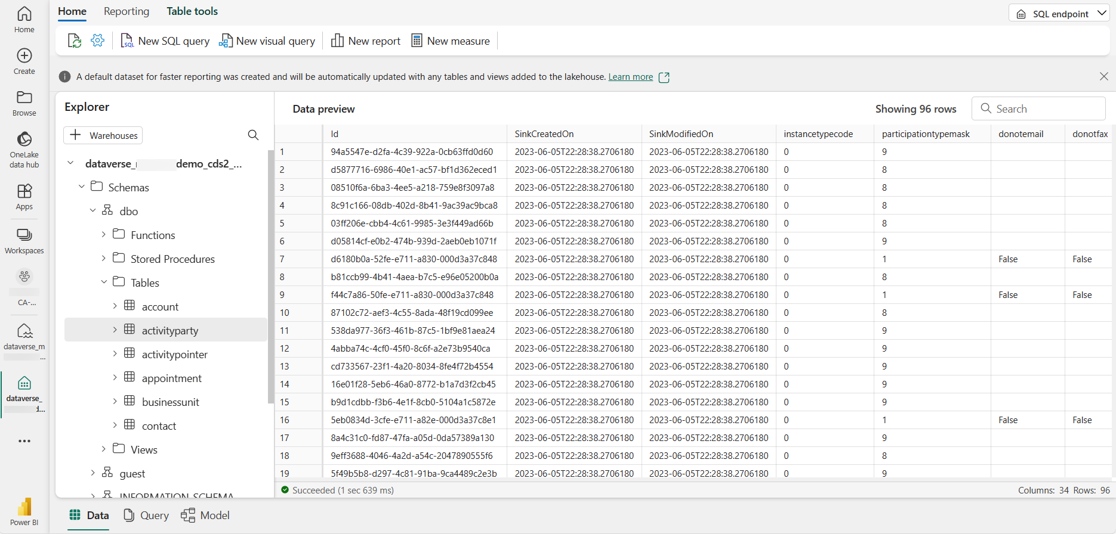The height and width of the screenshot is (534, 1116).
Task: Switch to the Reporting tab
Action: [x=127, y=11]
